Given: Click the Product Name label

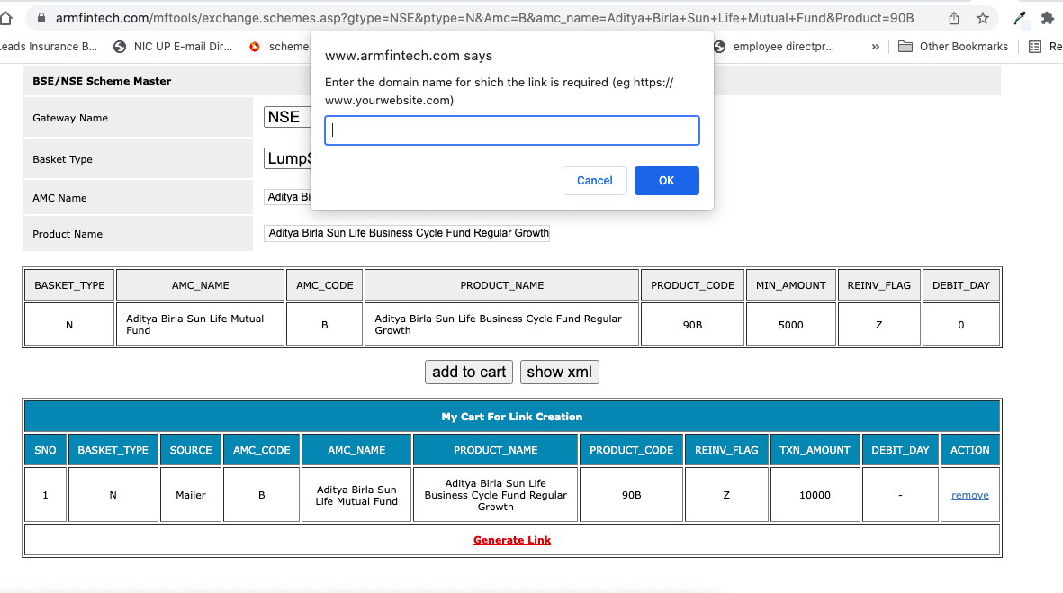Looking at the screenshot, I should click(68, 234).
